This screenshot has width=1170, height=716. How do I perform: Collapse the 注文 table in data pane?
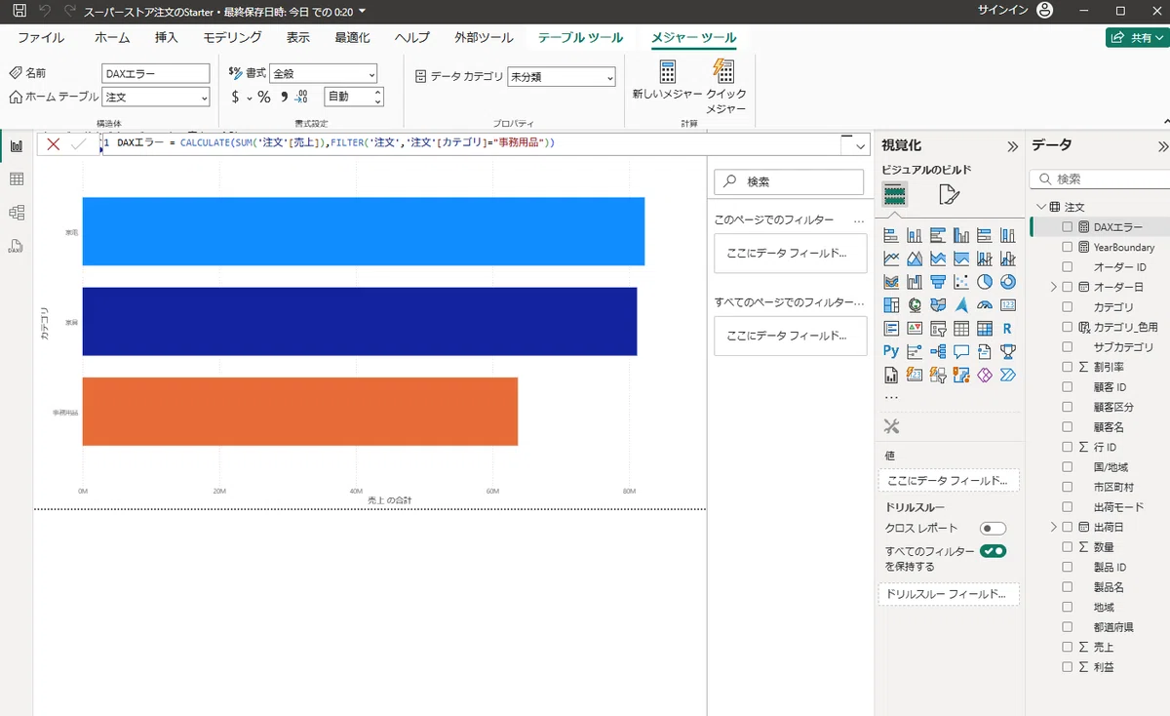[1040, 207]
